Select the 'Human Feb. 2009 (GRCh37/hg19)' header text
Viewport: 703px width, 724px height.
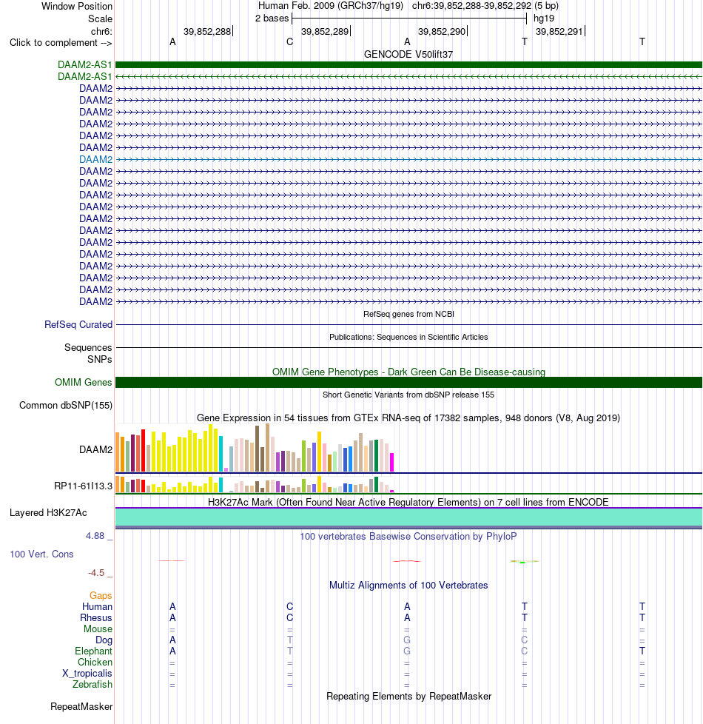331,6
